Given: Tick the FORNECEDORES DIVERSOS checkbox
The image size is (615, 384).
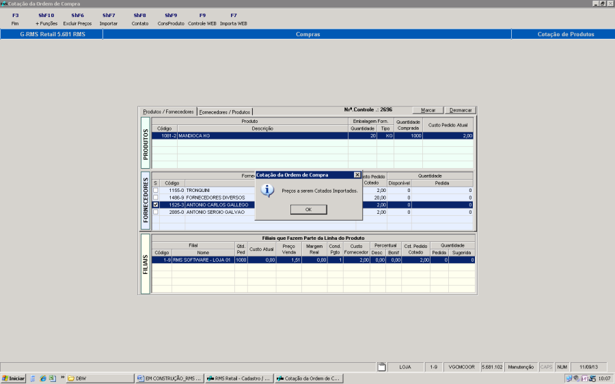Looking at the screenshot, I should (x=155, y=197).
